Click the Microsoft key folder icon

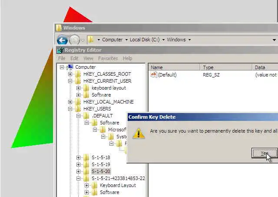click(103, 130)
